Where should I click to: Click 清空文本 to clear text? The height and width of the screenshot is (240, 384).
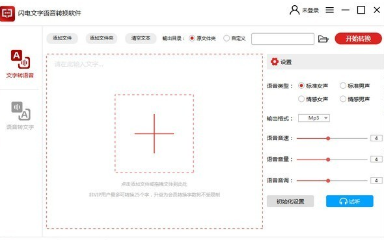point(141,38)
